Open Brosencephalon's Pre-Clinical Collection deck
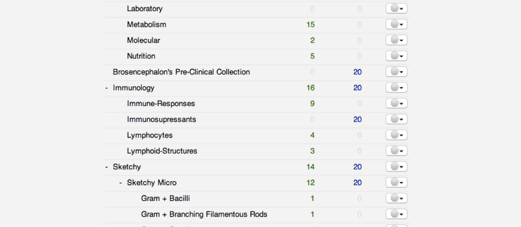 point(181,72)
